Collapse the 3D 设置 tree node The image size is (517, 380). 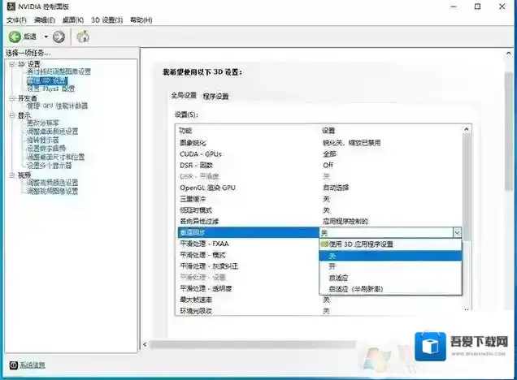coord(12,64)
